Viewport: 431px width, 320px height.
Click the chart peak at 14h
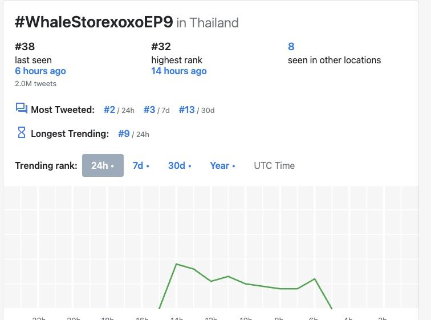(x=176, y=264)
